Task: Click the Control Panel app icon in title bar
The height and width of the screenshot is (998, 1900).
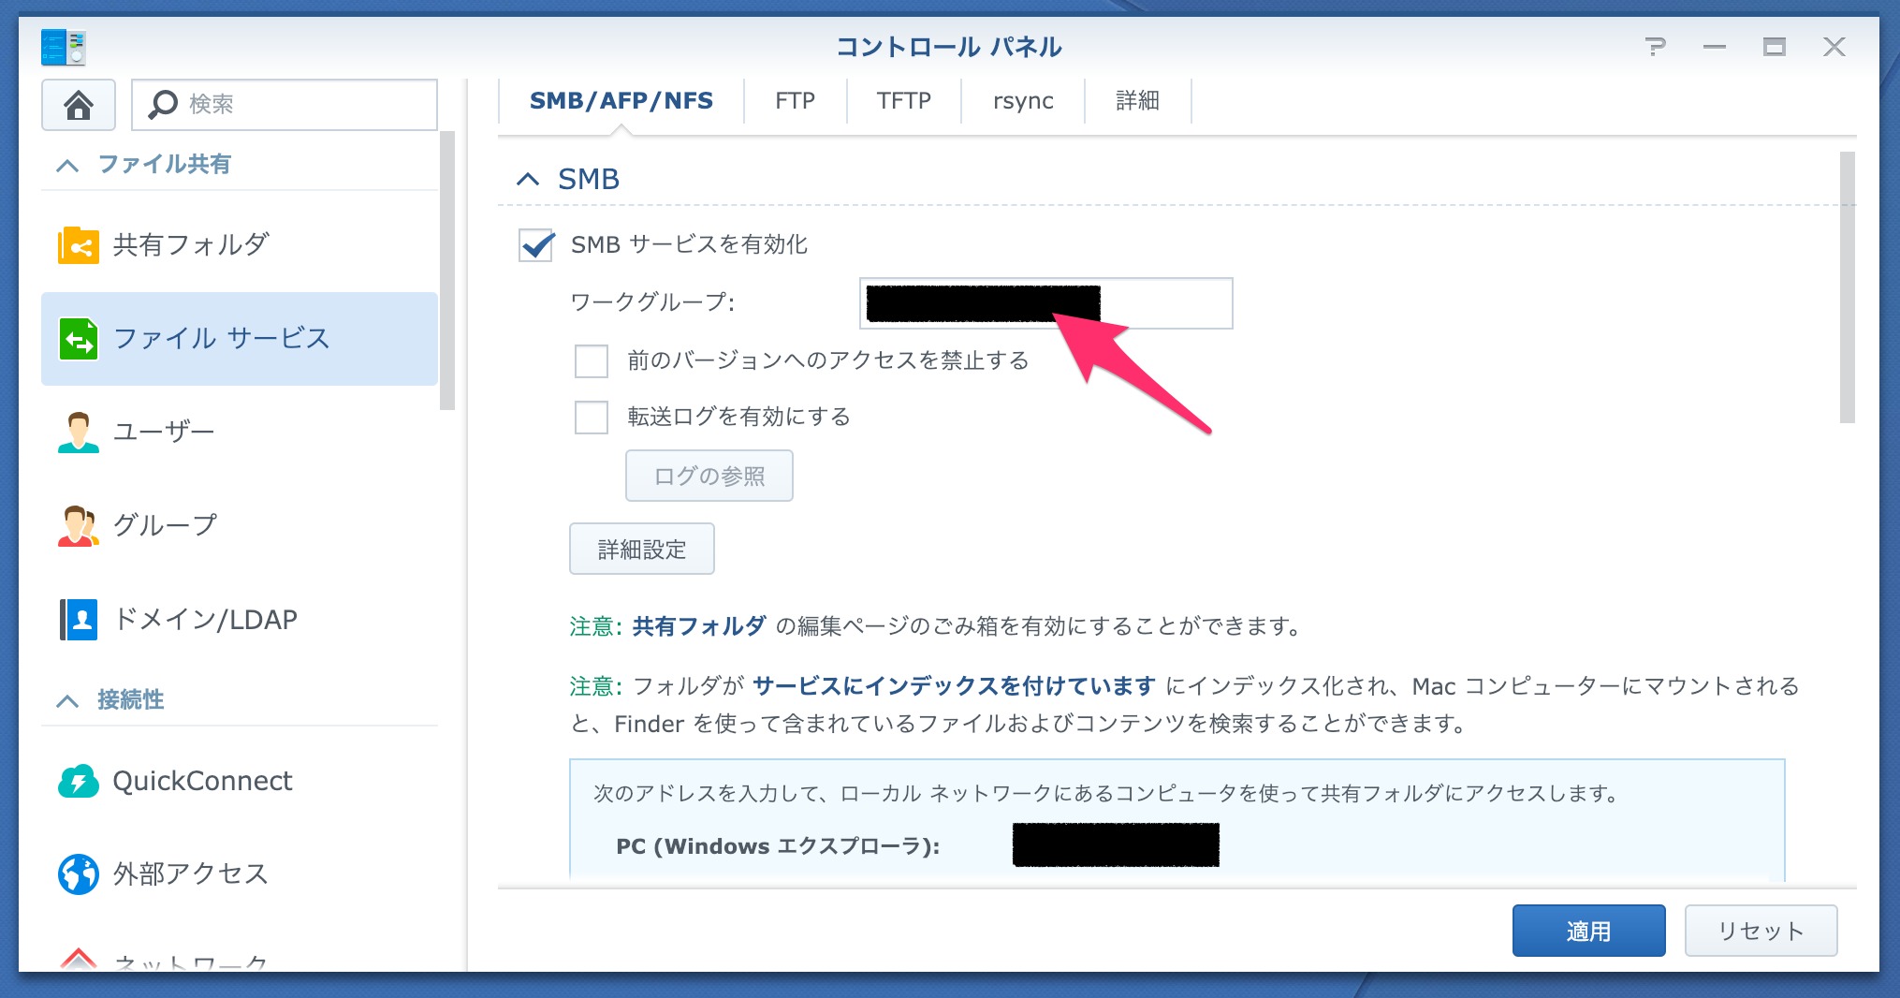Action: pyautogui.click(x=64, y=47)
